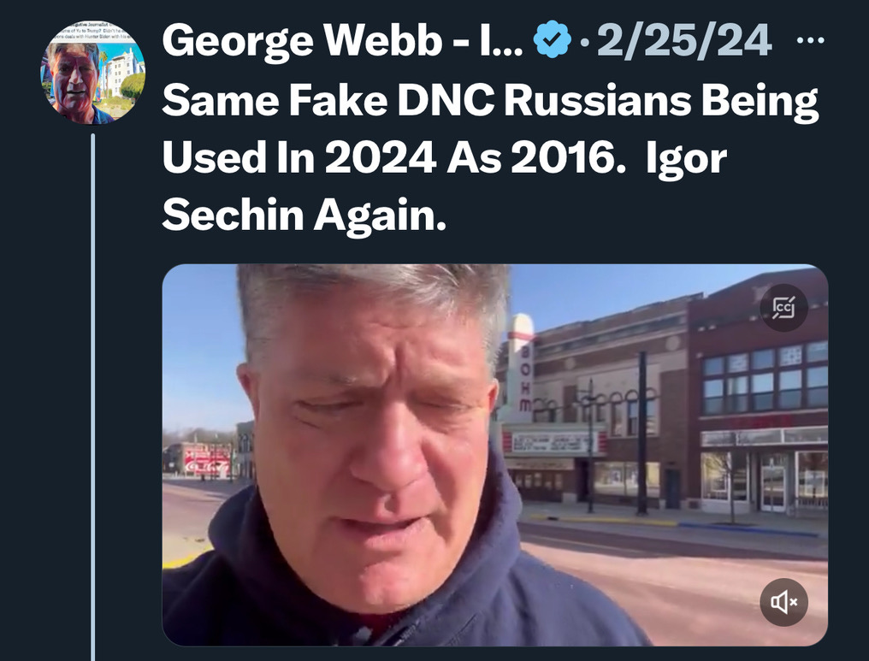
Task: Unmute the video with the speaker icon
Action: pos(783,602)
